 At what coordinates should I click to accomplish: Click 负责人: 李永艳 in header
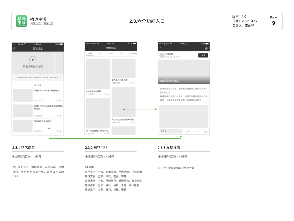tap(243, 26)
